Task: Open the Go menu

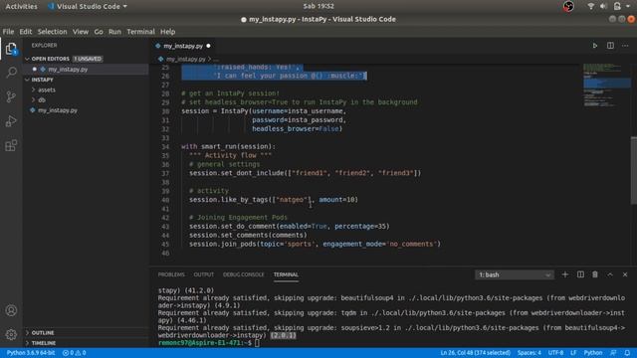Action: tap(99, 32)
